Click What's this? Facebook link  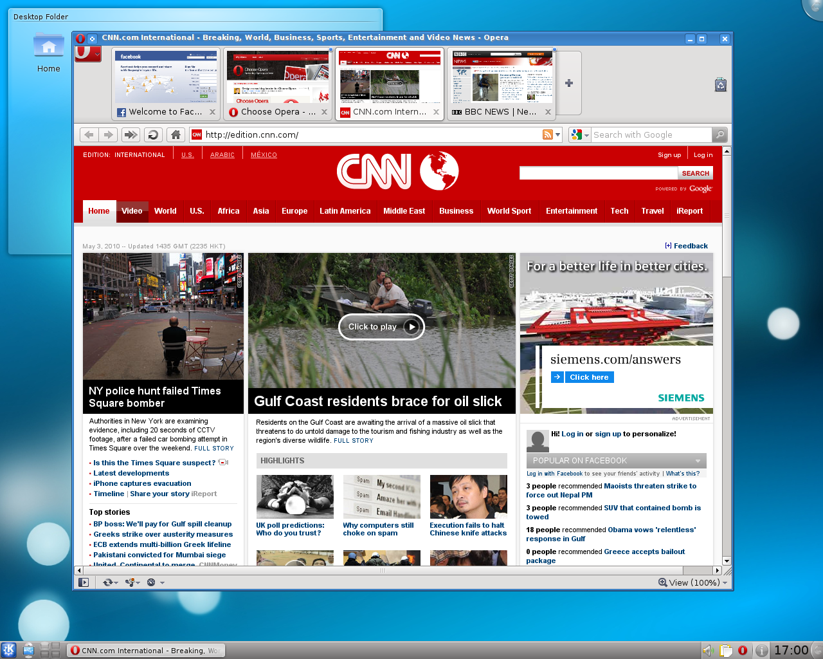pyautogui.click(x=683, y=474)
